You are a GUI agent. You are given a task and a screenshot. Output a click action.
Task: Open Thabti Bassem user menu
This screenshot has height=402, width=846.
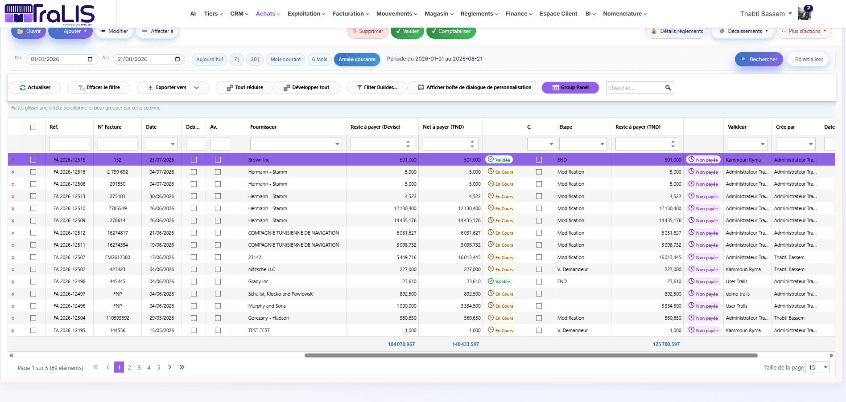pos(766,14)
